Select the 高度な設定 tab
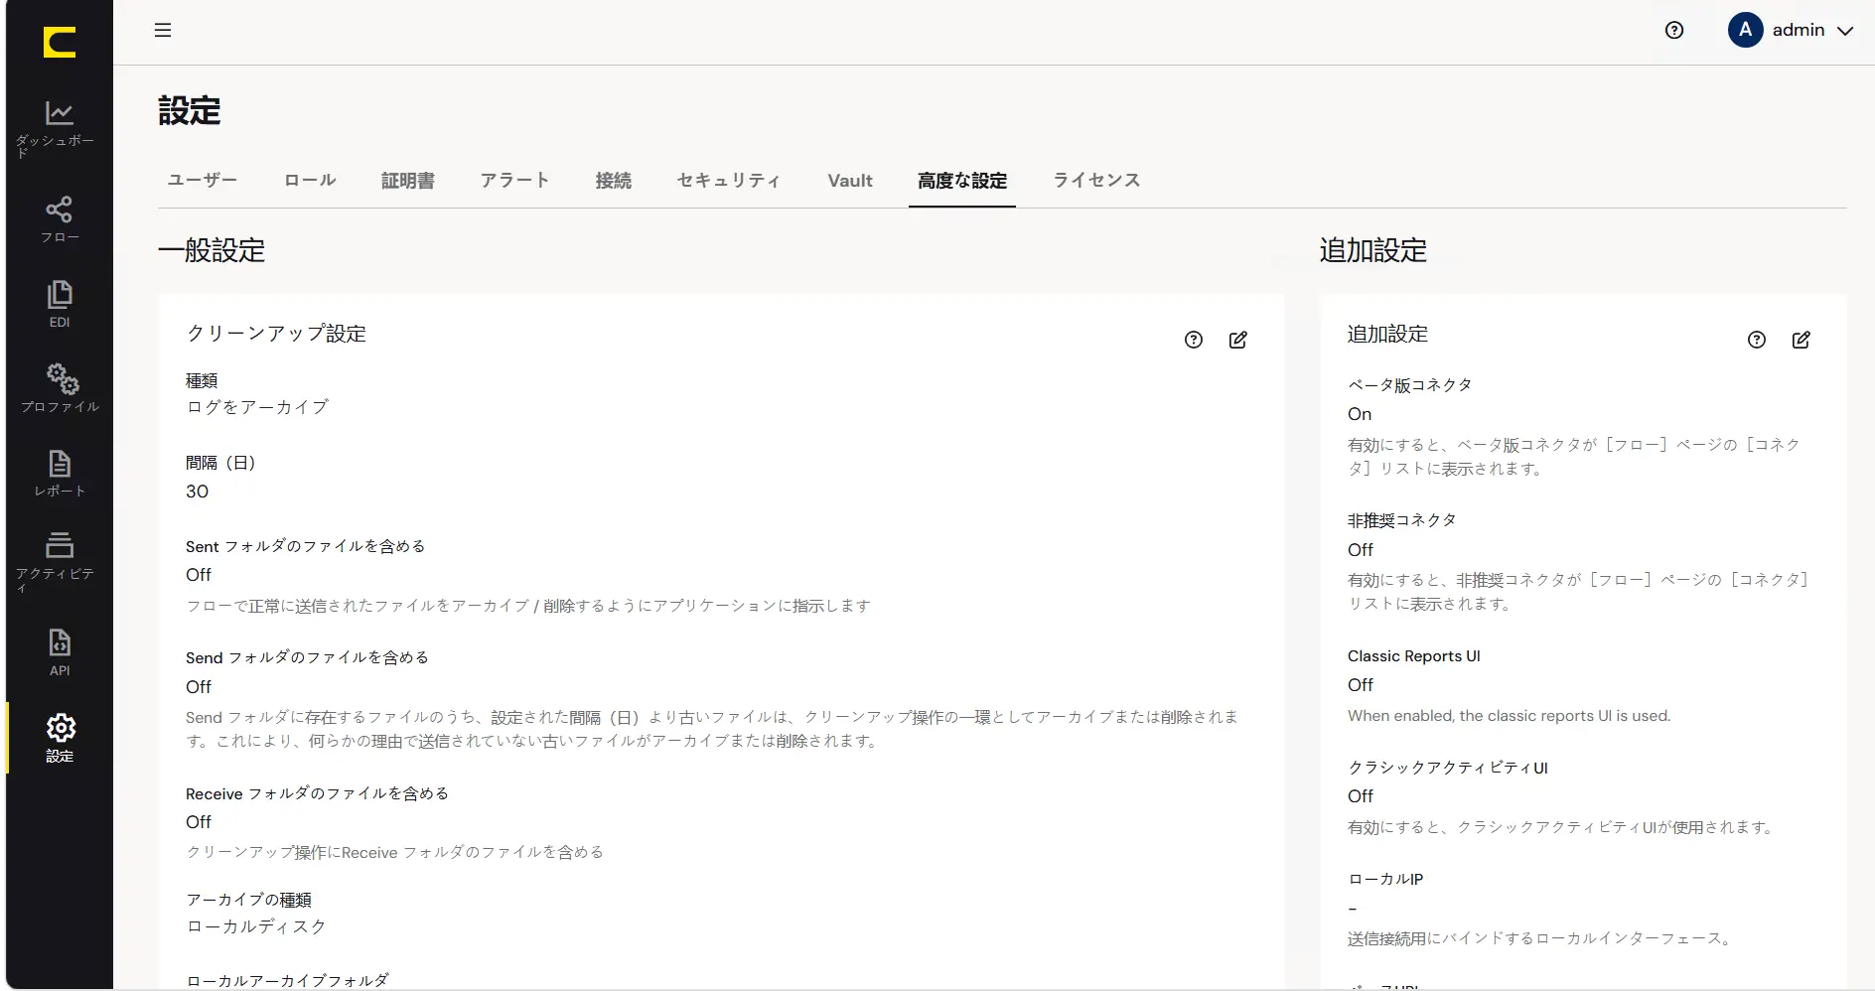This screenshot has height=991, width=1875. point(962,181)
